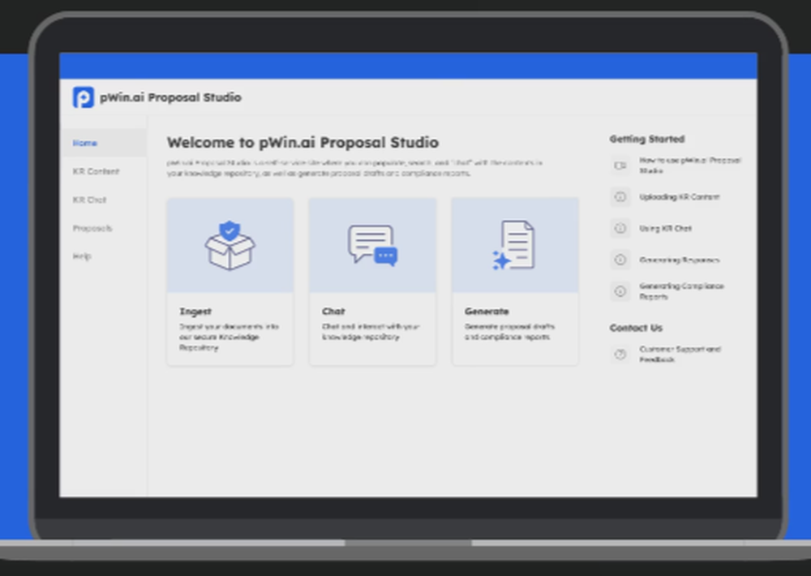This screenshot has height=576, width=811.
Task: Go to Proposals in the sidebar
Action: click(92, 228)
